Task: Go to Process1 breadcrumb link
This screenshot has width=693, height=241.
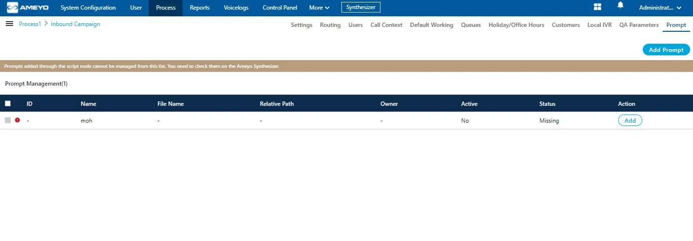Action: pyautogui.click(x=30, y=24)
